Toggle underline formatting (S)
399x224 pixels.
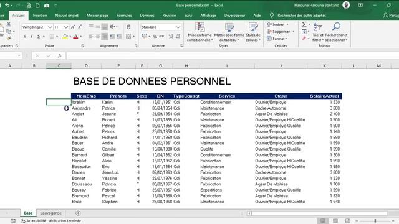[x=39, y=36]
